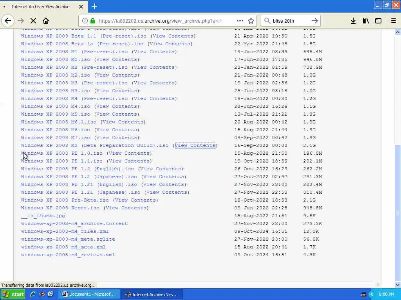Screen dimensions: 401x300
Task: Click the forward navigation arrow
Action: point(21,21)
